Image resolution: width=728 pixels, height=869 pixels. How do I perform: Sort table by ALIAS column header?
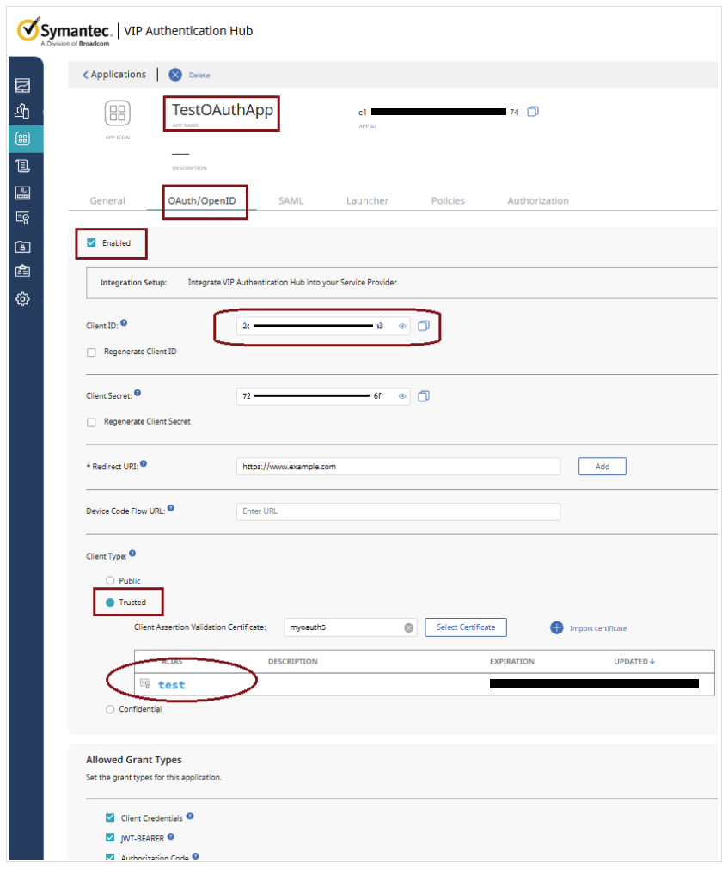(x=172, y=661)
